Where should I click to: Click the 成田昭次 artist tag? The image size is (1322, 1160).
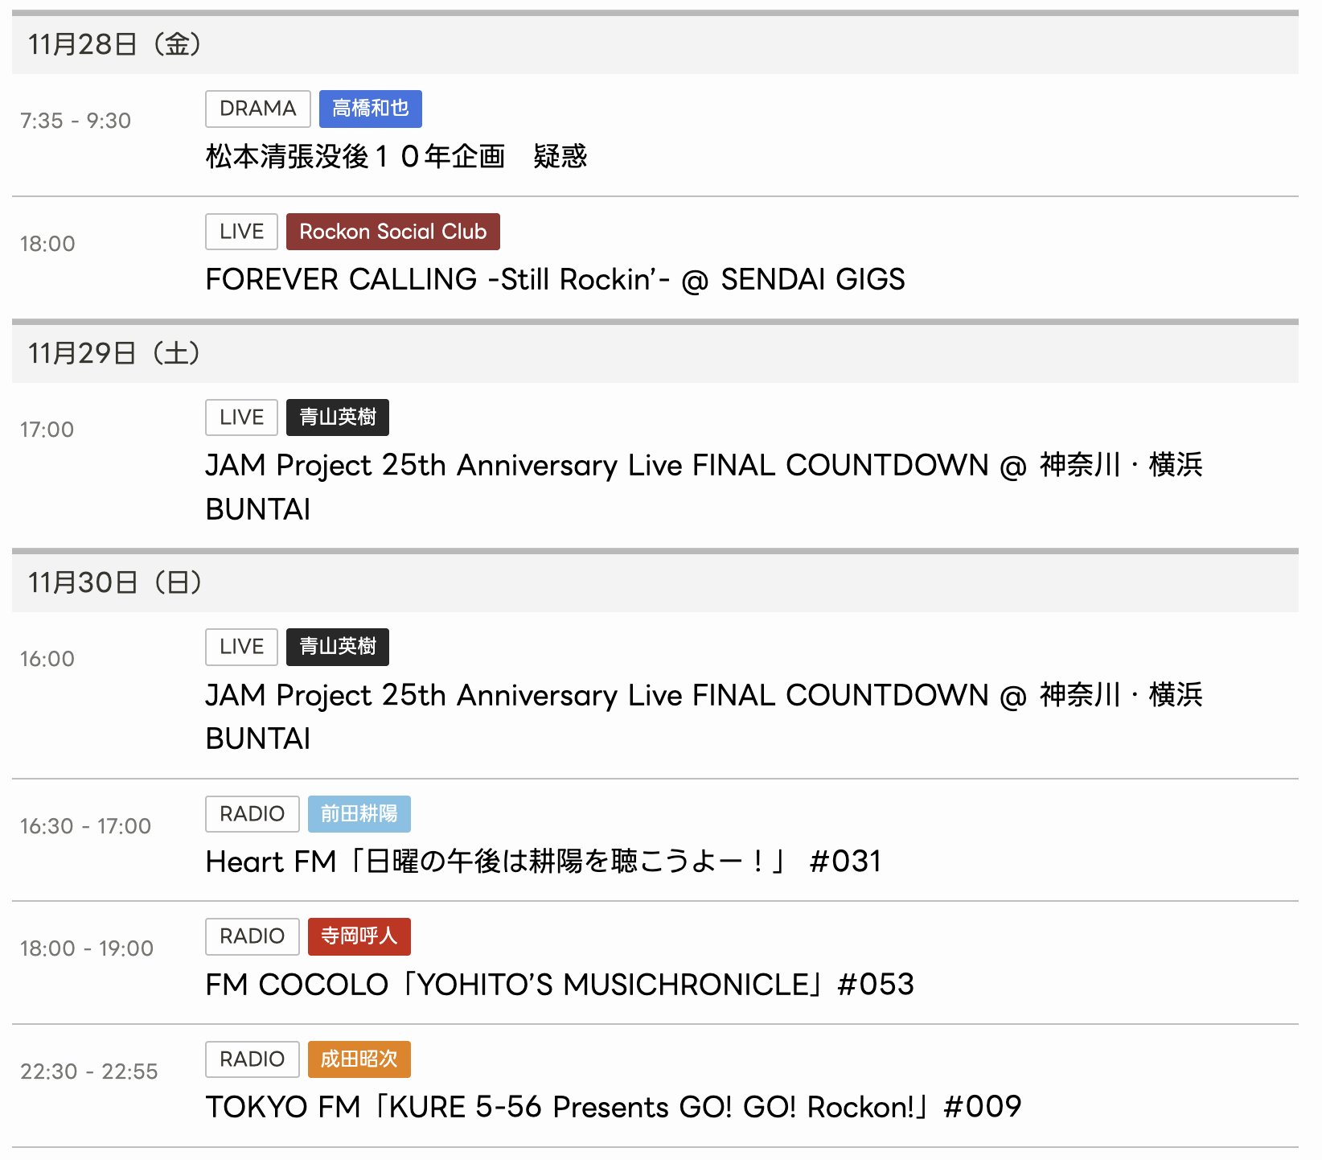pyautogui.click(x=359, y=1059)
